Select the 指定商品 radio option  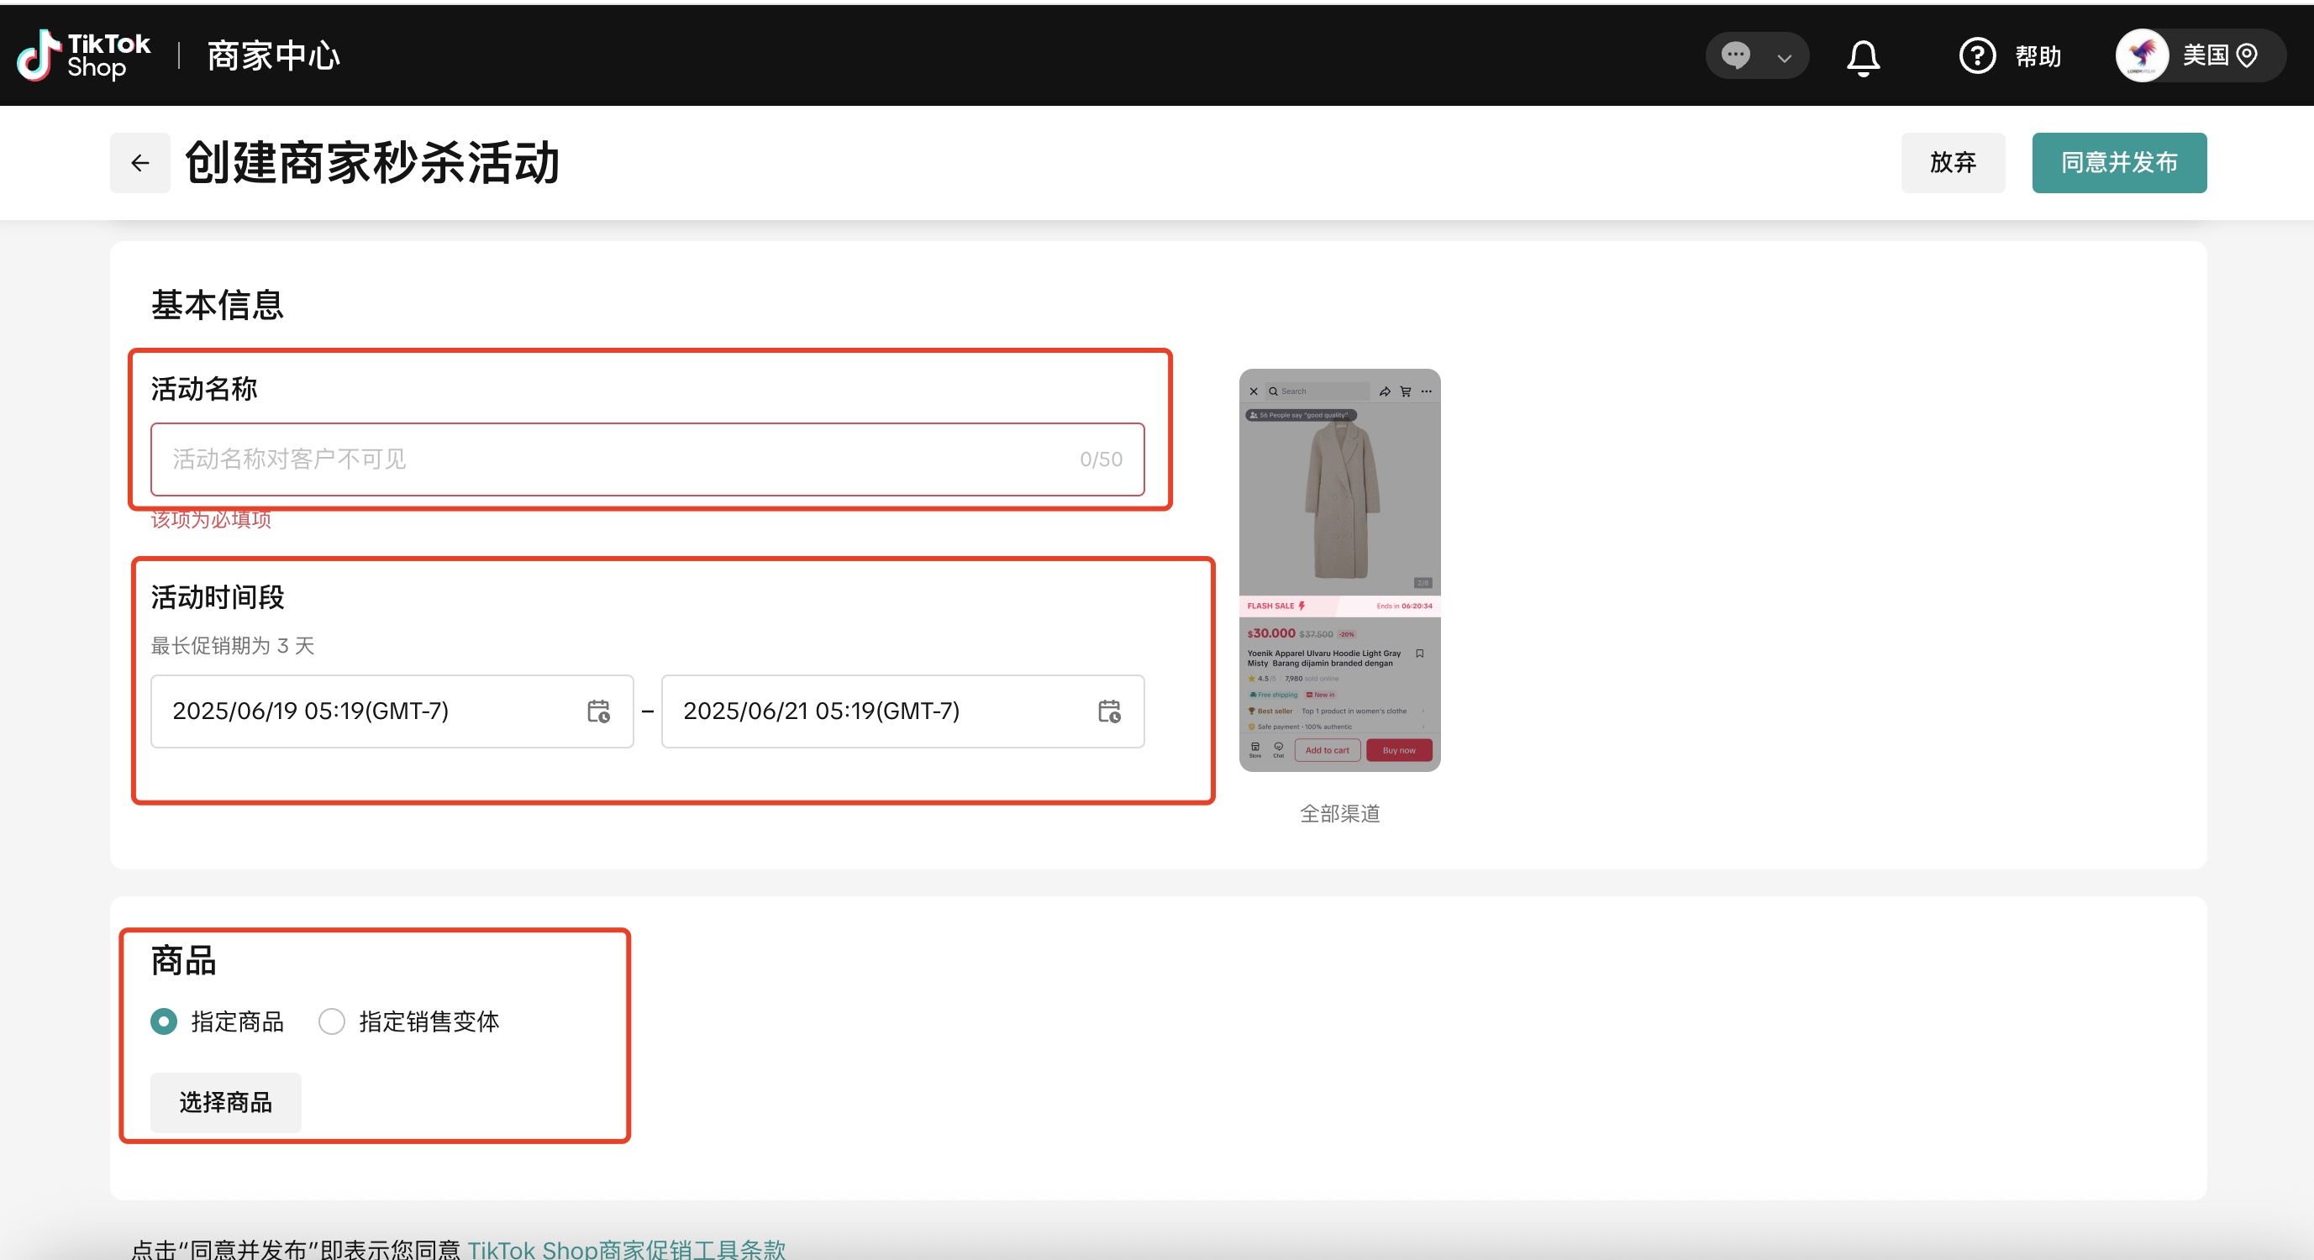164,1021
